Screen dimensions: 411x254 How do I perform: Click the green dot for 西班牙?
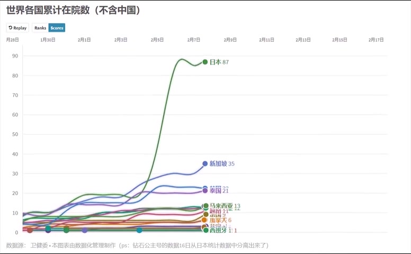tap(205, 230)
